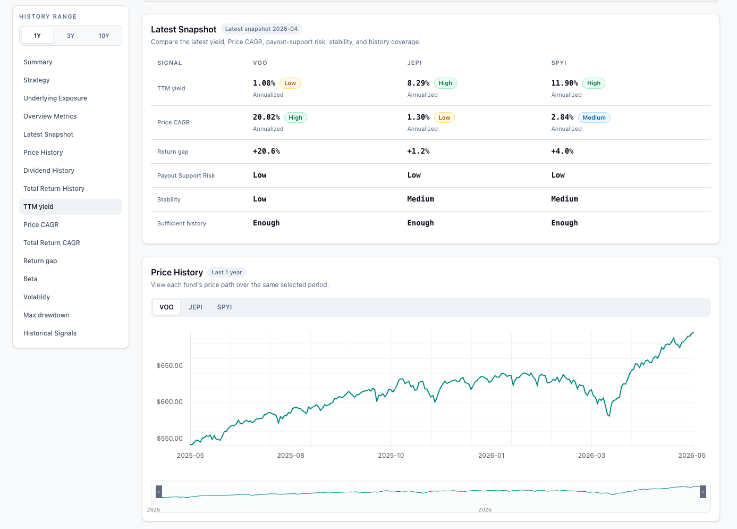Image resolution: width=737 pixels, height=529 pixels.
Task: Click the 'Latest snapshot 2026-04' badge
Action: (x=261, y=29)
